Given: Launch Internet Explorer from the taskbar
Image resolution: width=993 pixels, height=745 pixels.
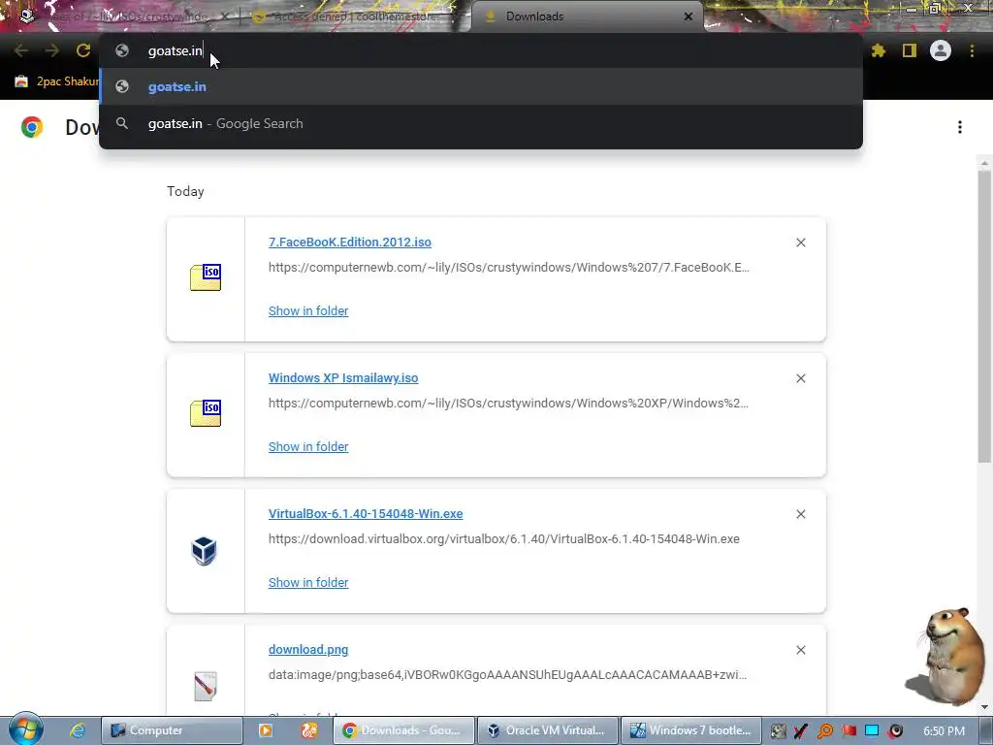Looking at the screenshot, I should pyautogui.click(x=78, y=730).
